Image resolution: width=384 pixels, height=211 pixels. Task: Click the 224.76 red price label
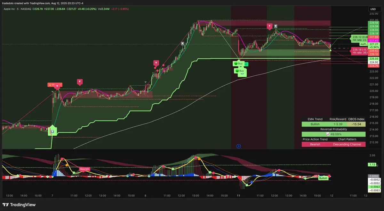374,66
